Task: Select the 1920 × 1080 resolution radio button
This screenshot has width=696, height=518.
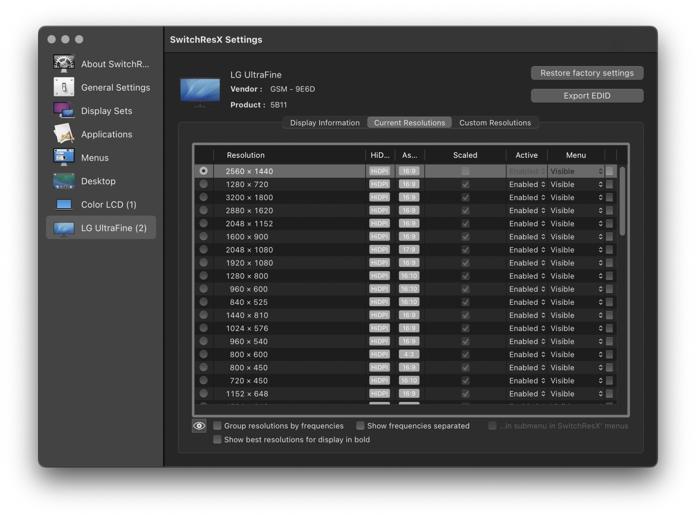Action: point(204,262)
